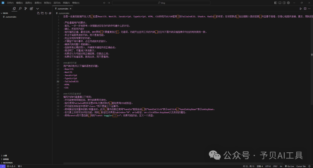Open the 文件(F) menu
This screenshot has width=313, height=168.
pos(10,3)
